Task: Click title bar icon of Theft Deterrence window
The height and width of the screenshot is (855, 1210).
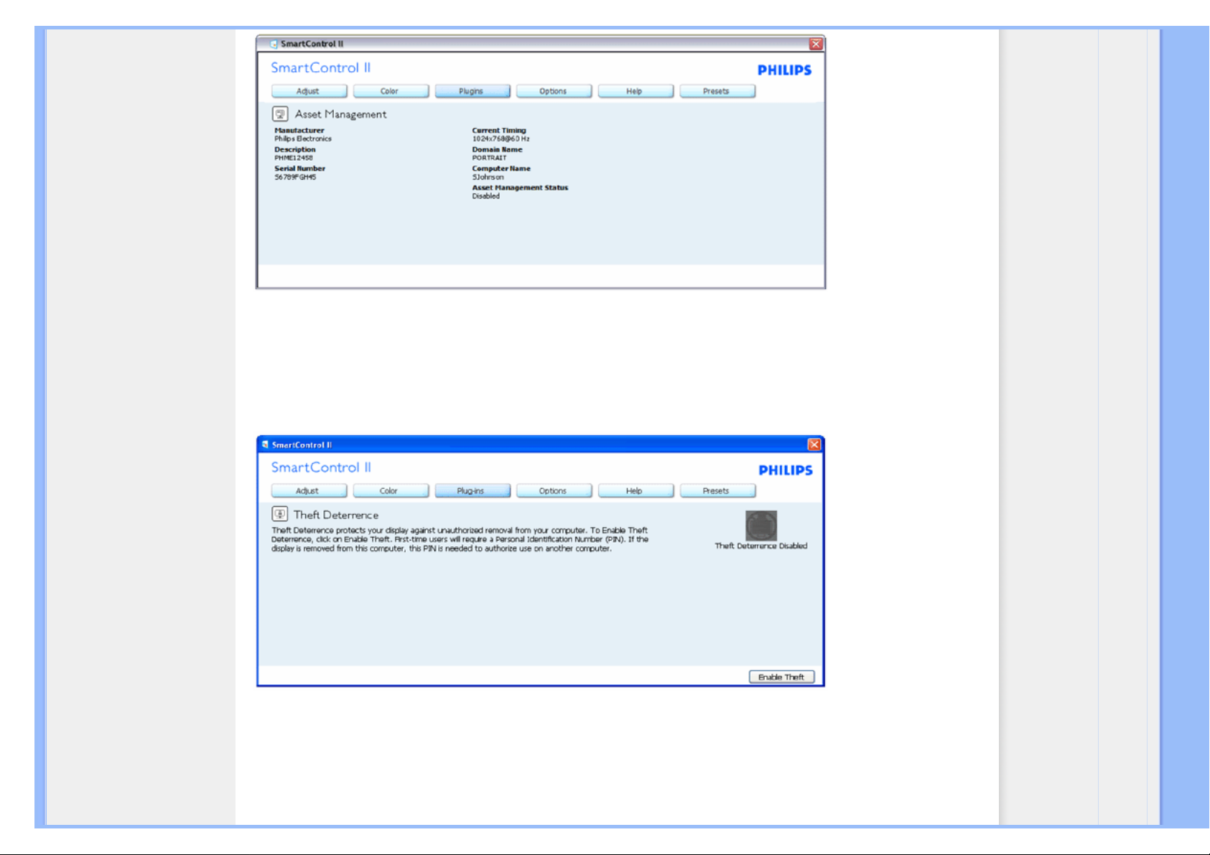Action: (265, 445)
